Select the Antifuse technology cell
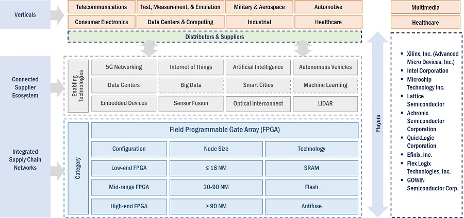The height and width of the screenshot is (218, 464). pyautogui.click(x=311, y=206)
